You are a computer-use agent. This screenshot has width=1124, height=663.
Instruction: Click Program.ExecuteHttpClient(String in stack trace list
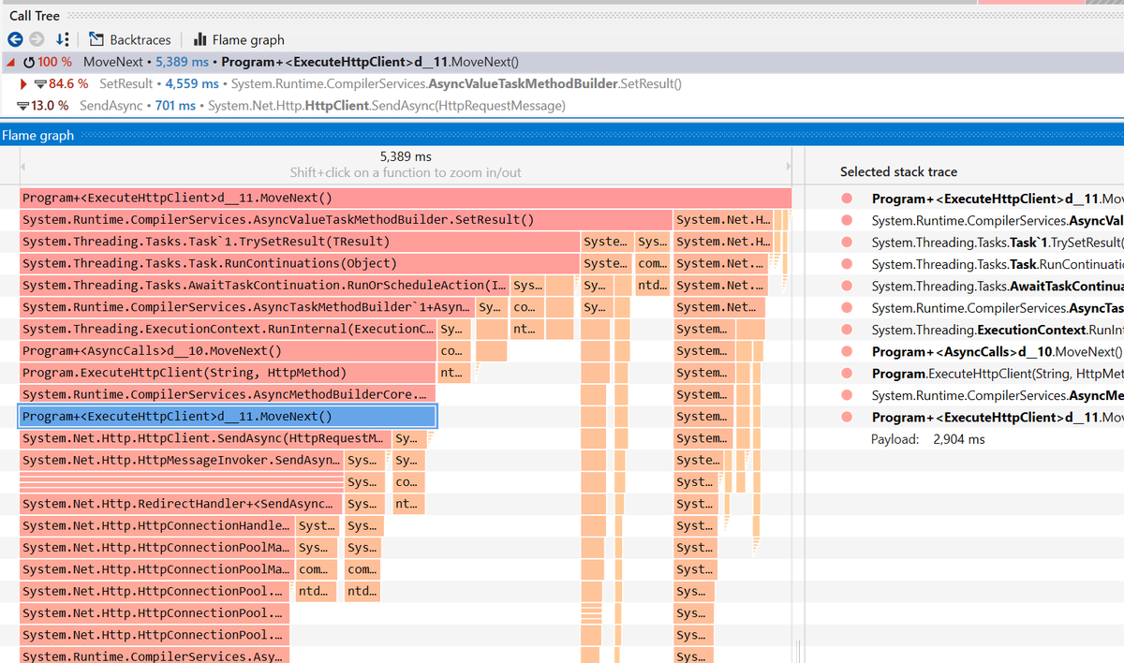point(998,374)
